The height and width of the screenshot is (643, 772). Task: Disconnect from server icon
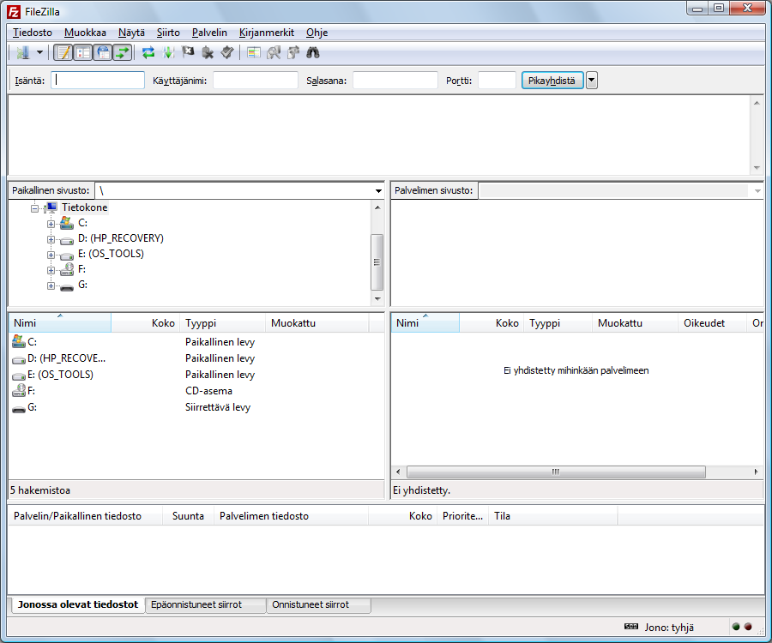click(208, 52)
